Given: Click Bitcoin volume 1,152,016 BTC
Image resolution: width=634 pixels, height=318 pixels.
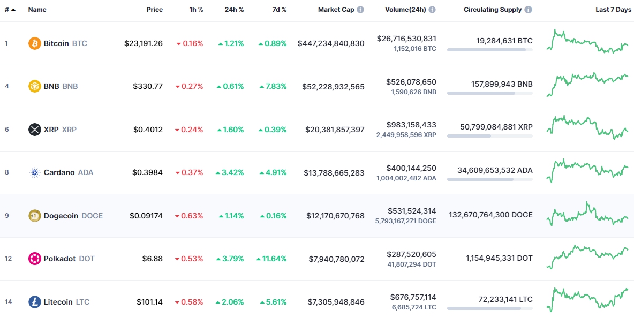Looking at the screenshot, I should [x=414, y=49].
